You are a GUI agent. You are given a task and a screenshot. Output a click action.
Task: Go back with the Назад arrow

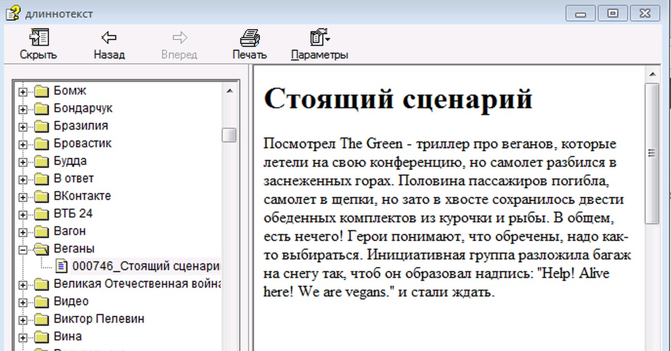pyautogui.click(x=109, y=37)
